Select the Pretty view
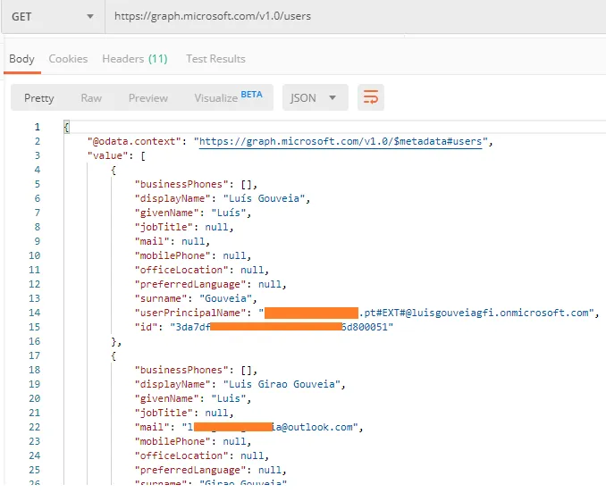Viewport: 606px width, 493px height. point(39,98)
